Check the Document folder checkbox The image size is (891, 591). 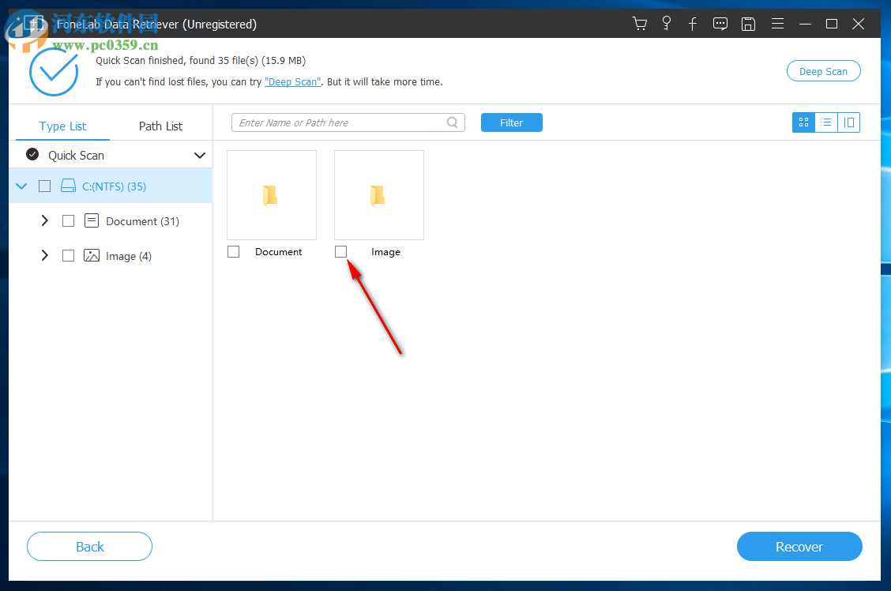[233, 251]
